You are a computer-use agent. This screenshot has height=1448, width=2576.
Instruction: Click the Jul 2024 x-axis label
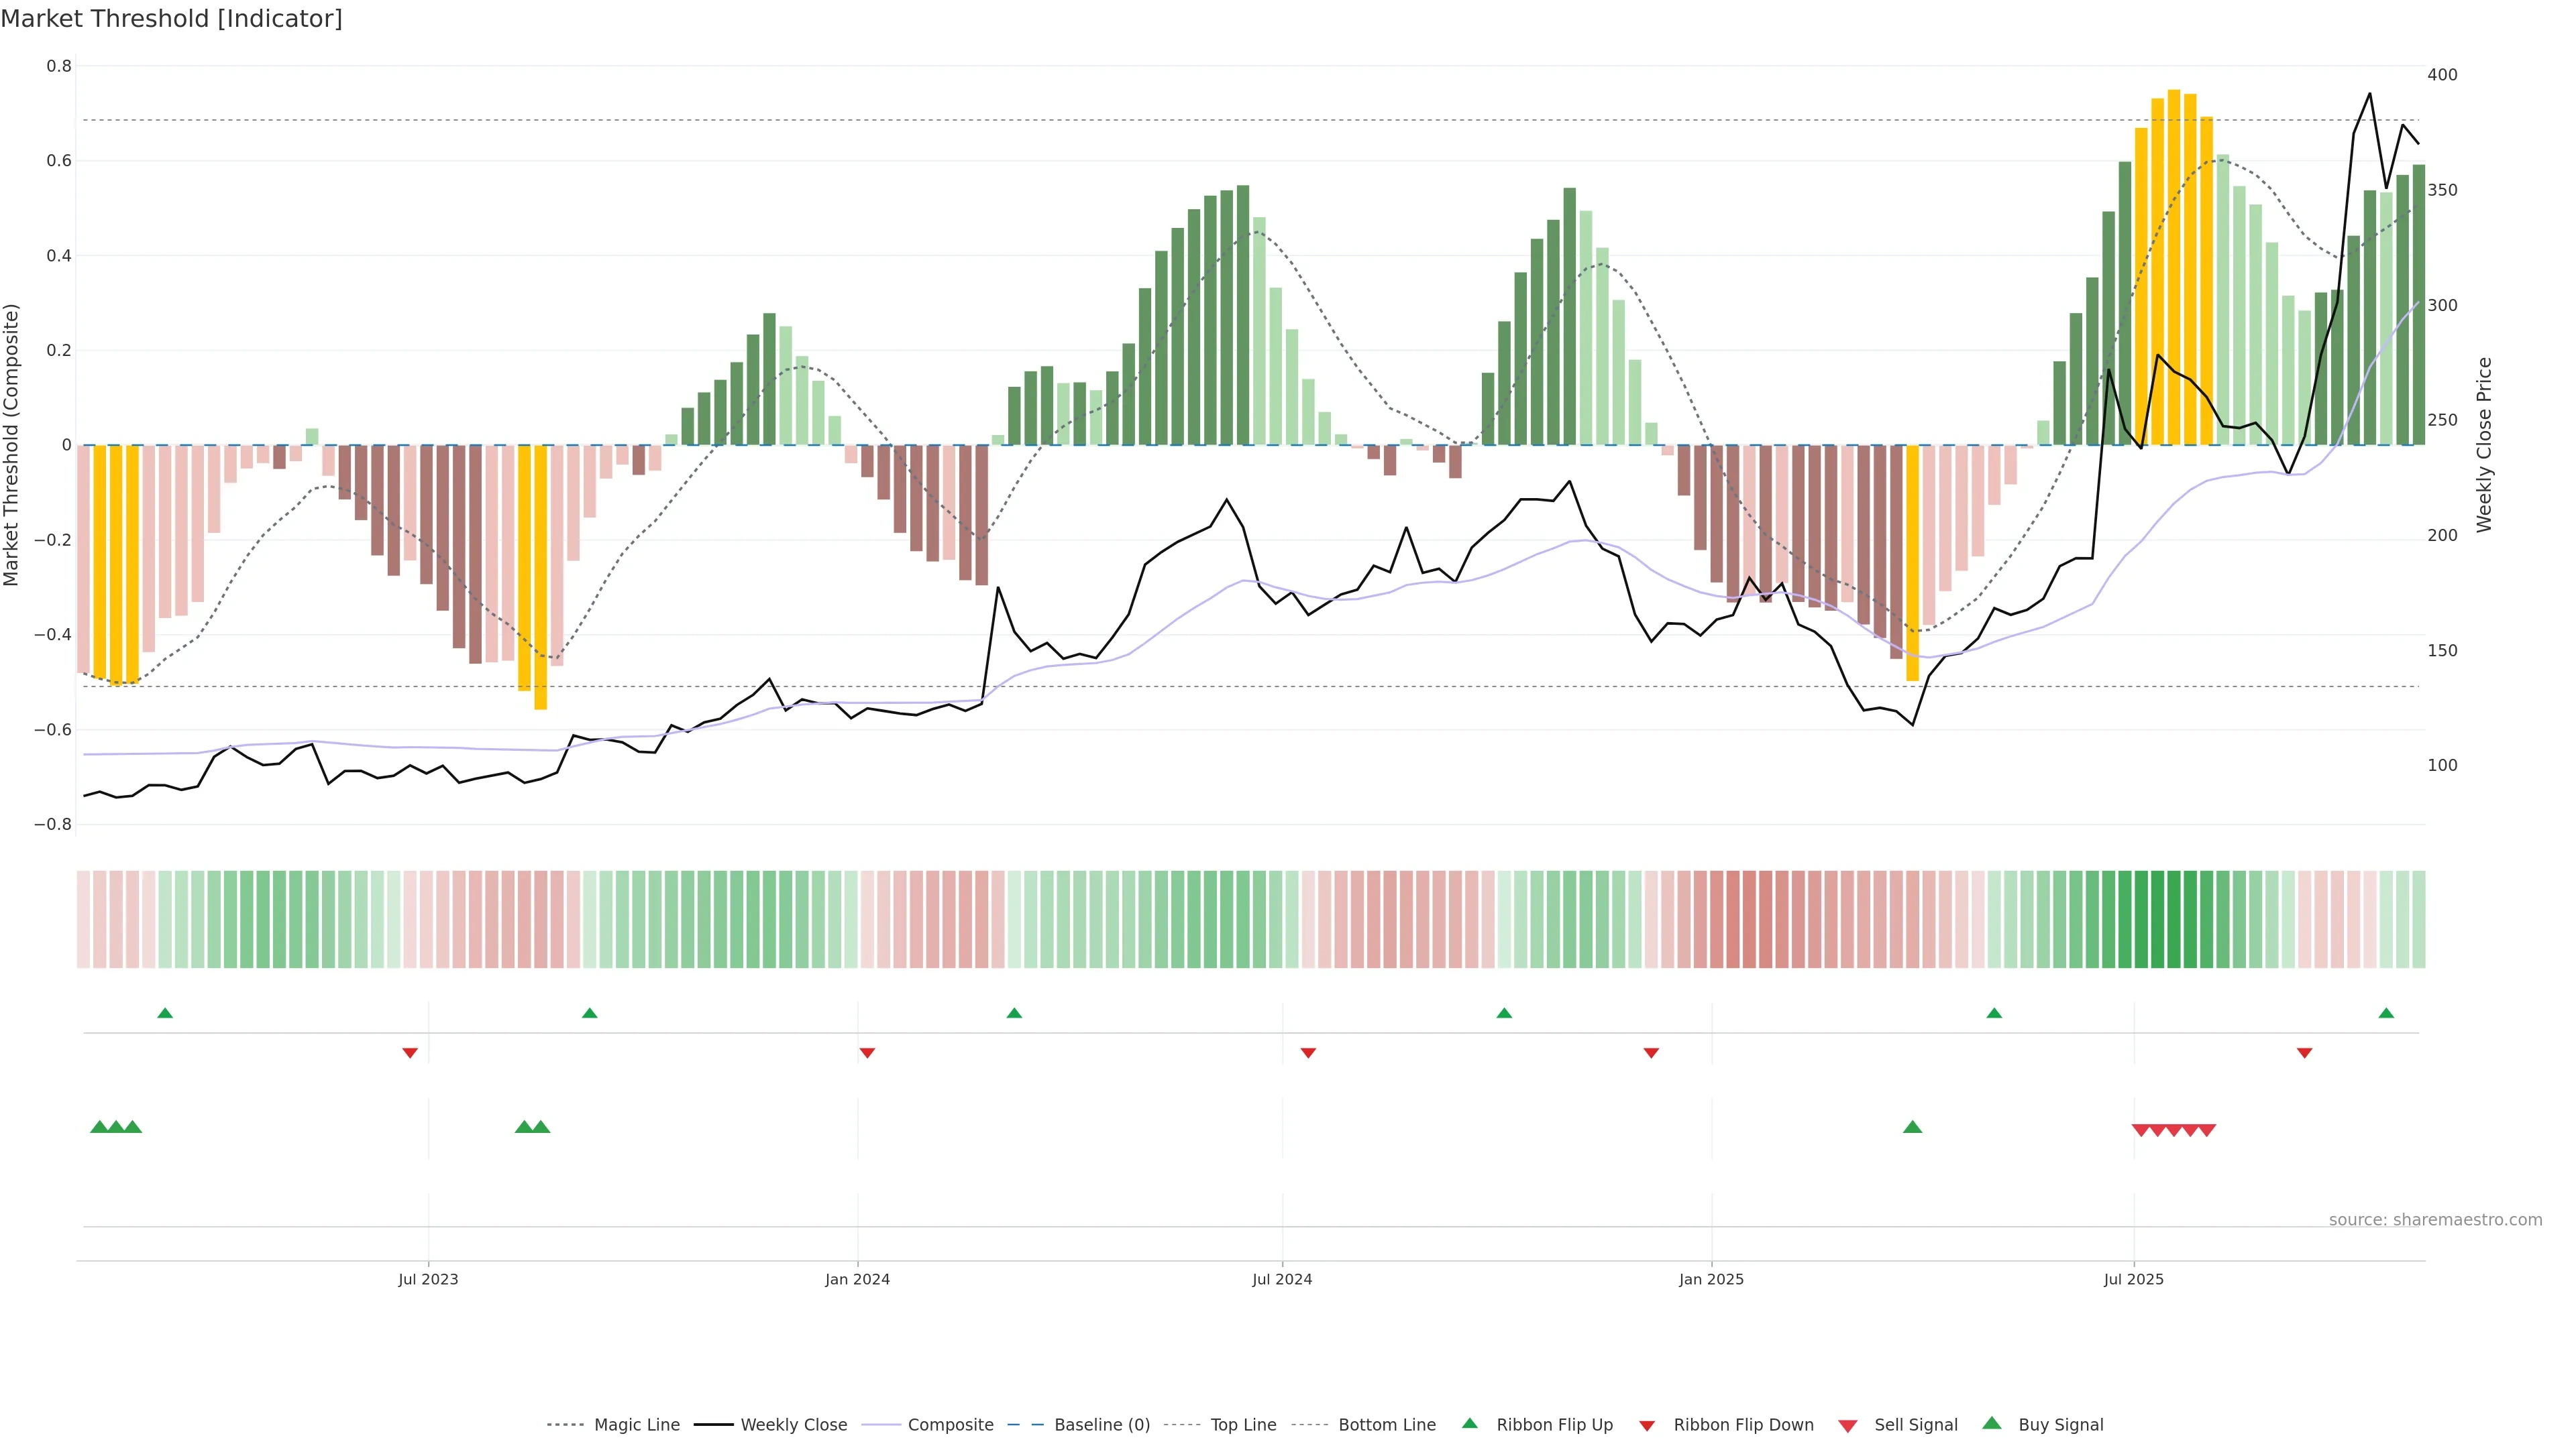(x=1282, y=1279)
